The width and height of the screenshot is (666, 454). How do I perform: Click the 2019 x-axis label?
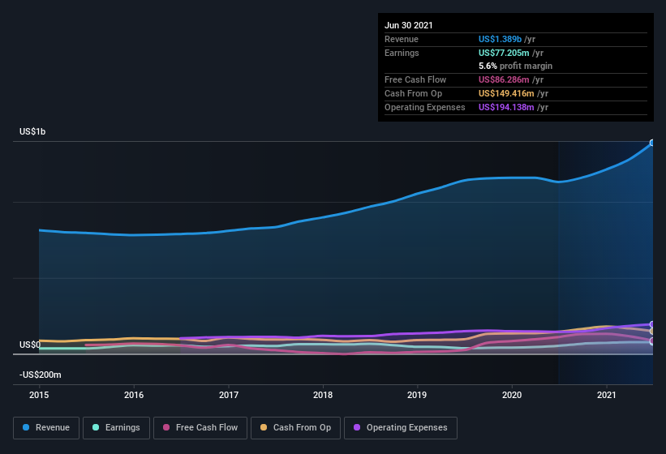pos(417,395)
